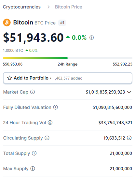Image resolution: width=136 pixels, height=180 pixels.
Task: Click the 24h Range label
Action: click(68, 64)
